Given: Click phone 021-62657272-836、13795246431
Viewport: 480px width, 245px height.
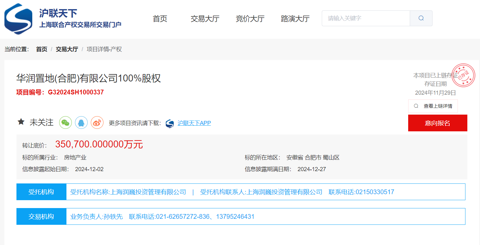Looking at the screenshot, I should (205, 217).
